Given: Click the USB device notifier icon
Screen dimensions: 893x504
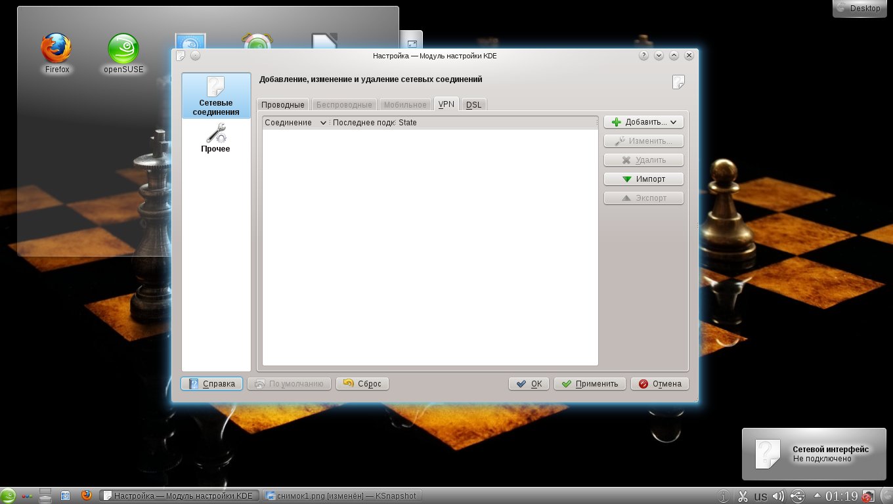Looking at the screenshot, I should 798,496.
